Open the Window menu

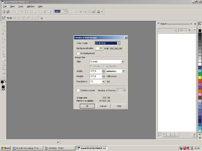click(31, 6)
